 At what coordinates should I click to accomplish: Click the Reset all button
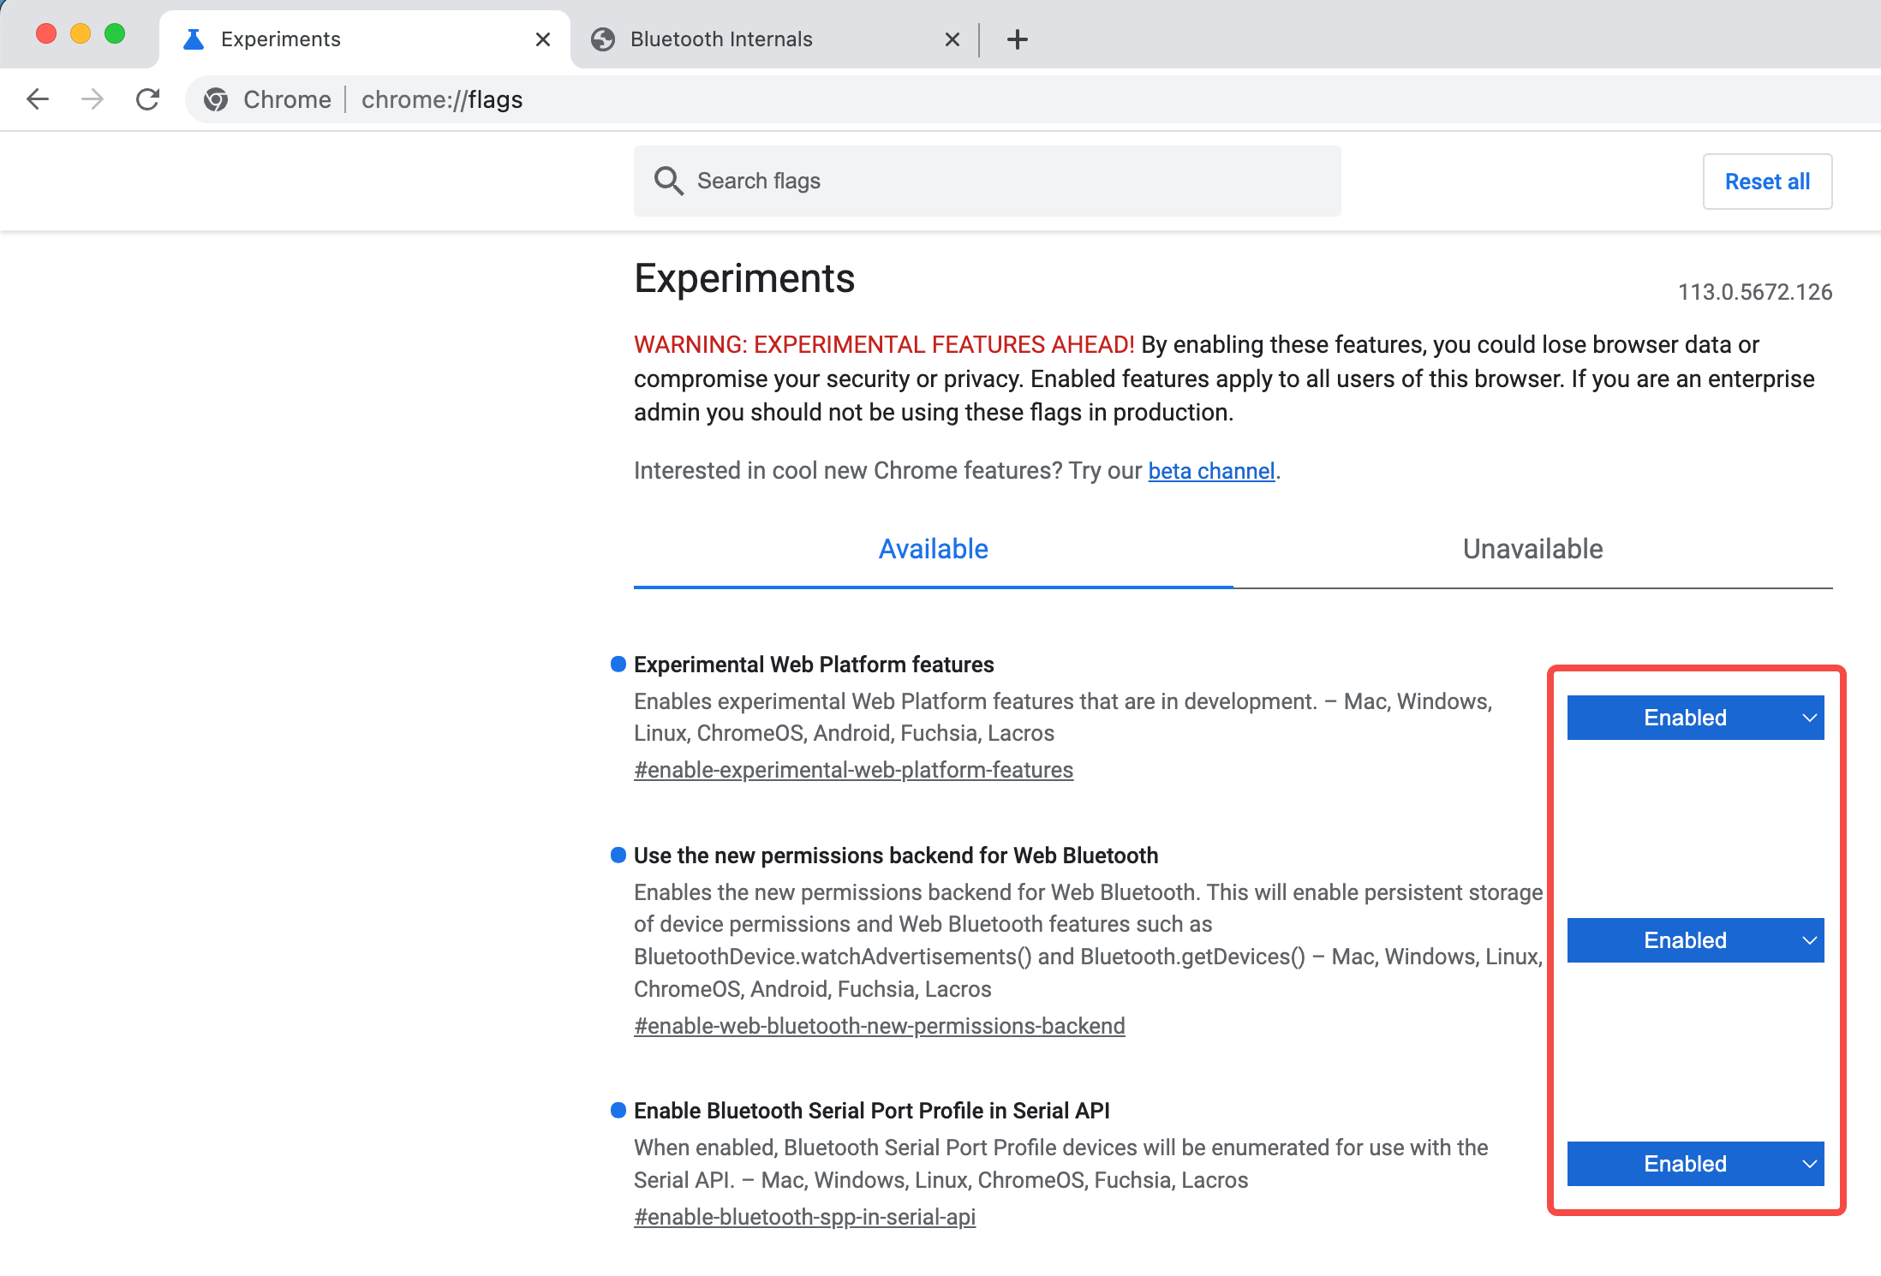[x=1767, y=182]
